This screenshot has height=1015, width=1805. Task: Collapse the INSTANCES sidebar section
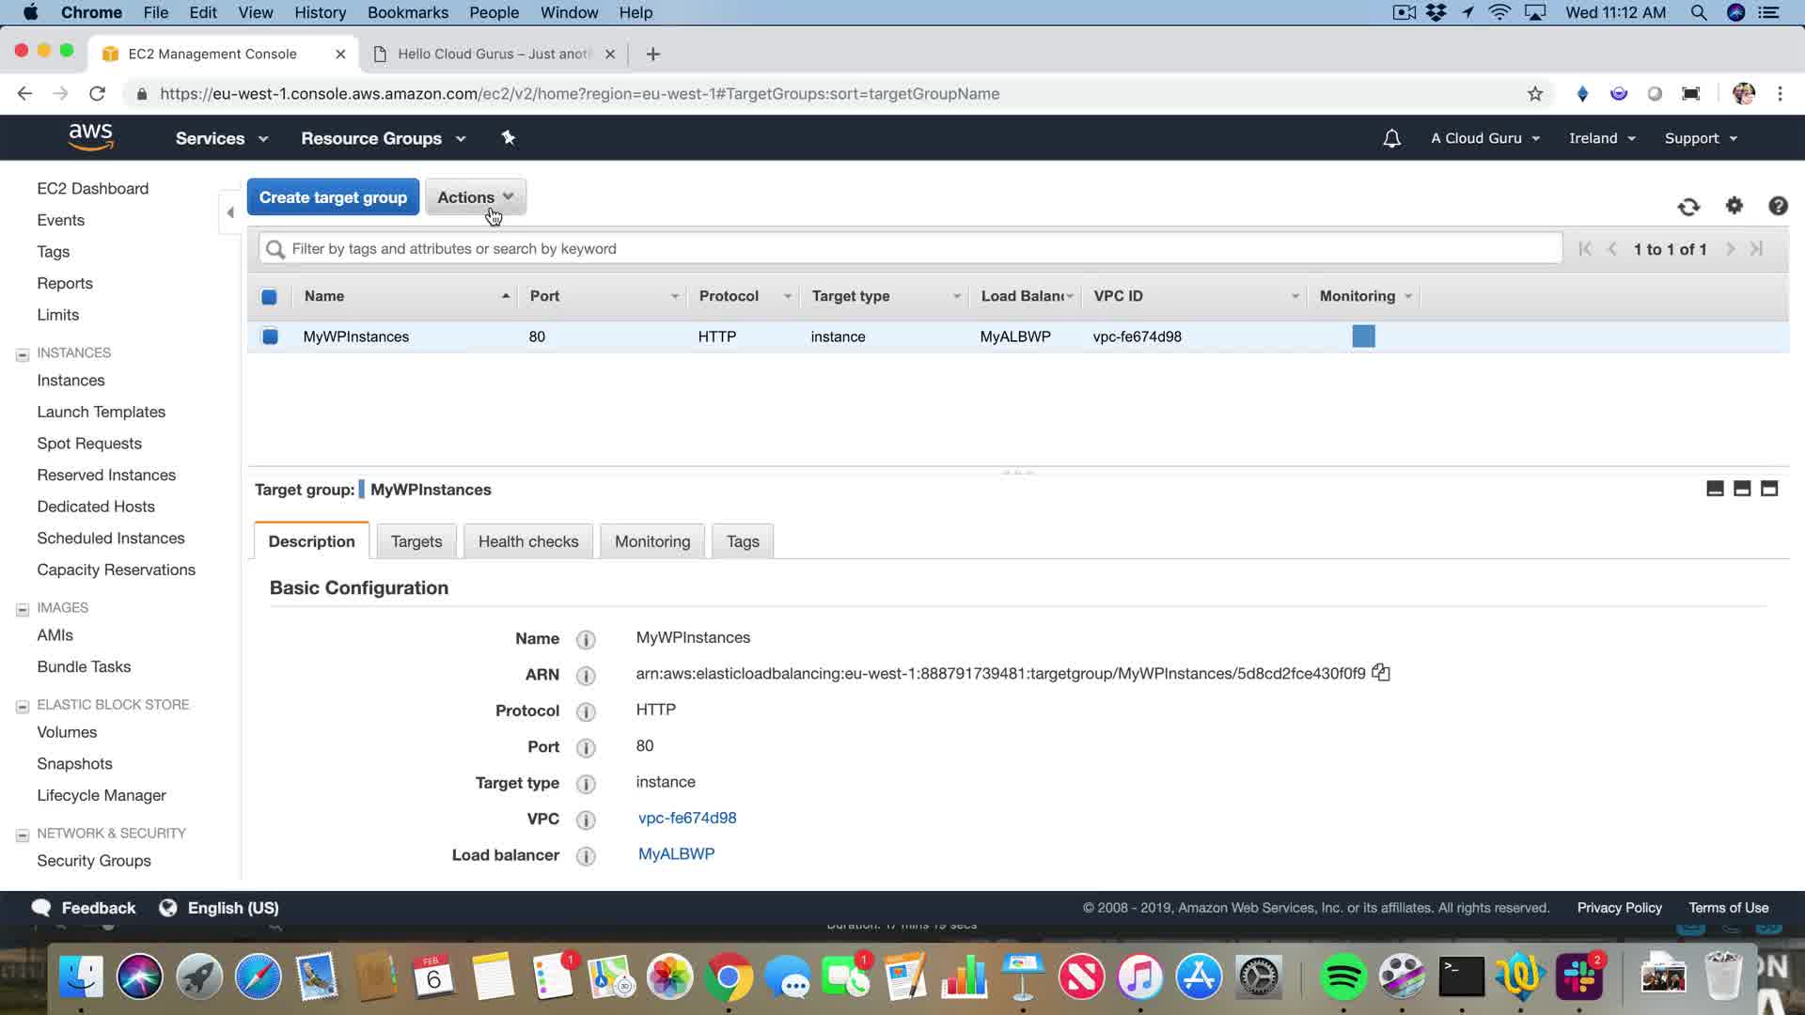click(x=23, y=354)
